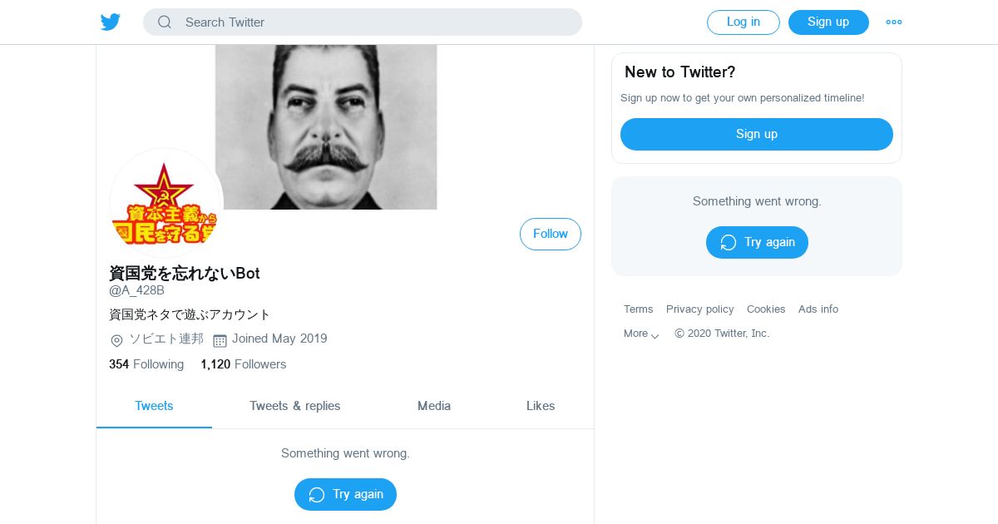Click the large Sign up sidebar button

pyautogui.click(x=756, y=134)
